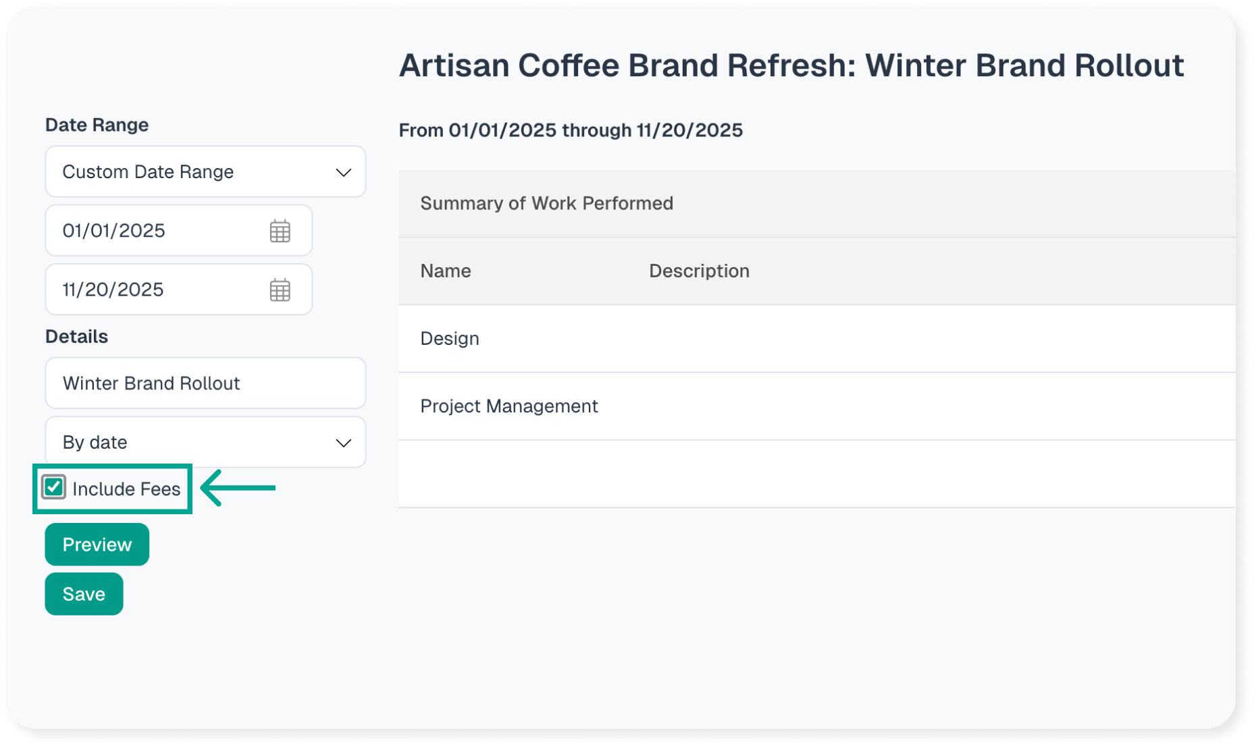Click the Winter Brand Rollout details field
Image resolution: width=1254 pixels, height=747 pixels.
tap(205, 383)
